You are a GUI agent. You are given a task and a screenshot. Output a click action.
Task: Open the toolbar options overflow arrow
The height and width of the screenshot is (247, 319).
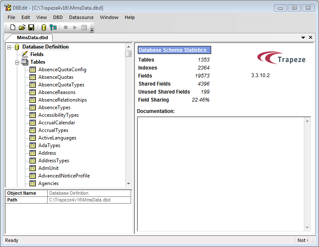point(92,30)
